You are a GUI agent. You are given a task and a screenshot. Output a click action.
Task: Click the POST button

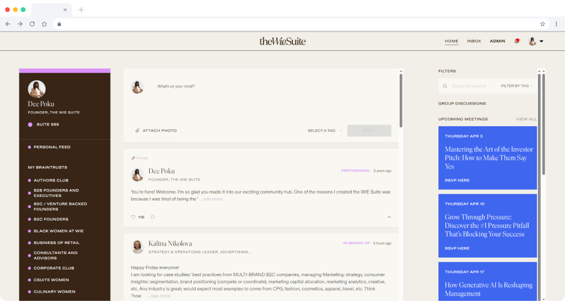[369, 131]
